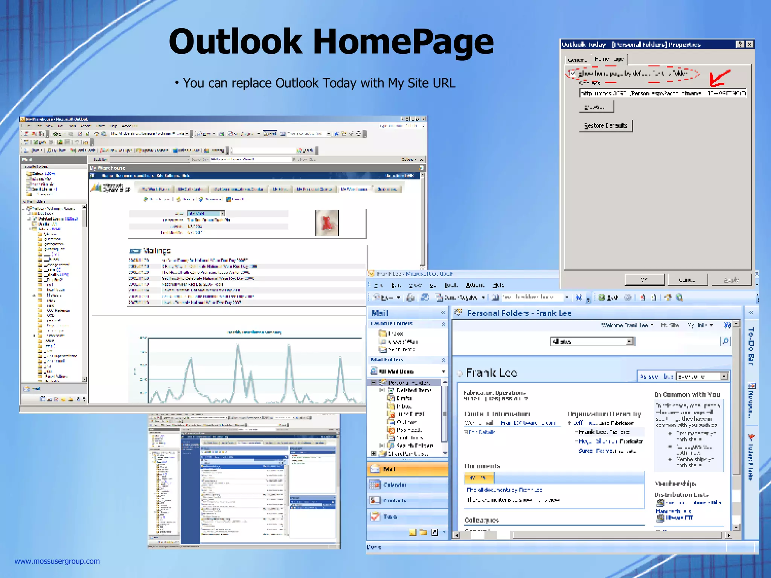Click the Home icon in web toolbar

(x=668, y=298)
